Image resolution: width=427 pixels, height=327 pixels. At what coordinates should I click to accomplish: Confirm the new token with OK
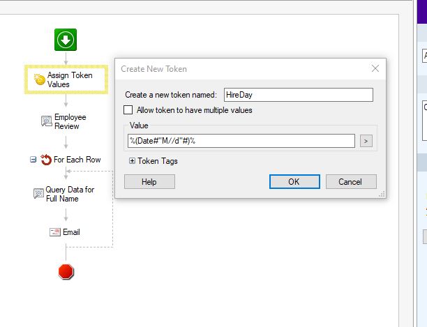(294, 181)
